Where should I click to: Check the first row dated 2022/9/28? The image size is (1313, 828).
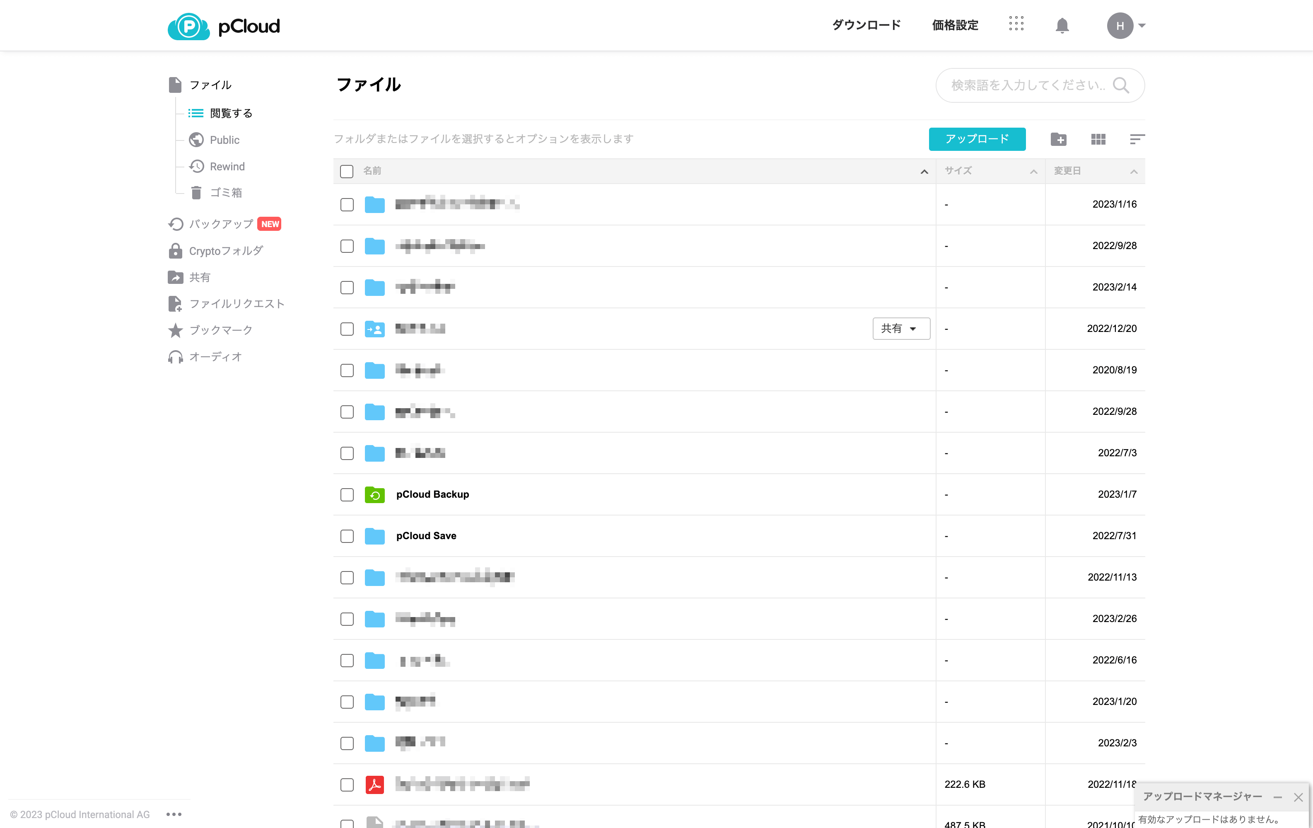(x=347, y=246)
